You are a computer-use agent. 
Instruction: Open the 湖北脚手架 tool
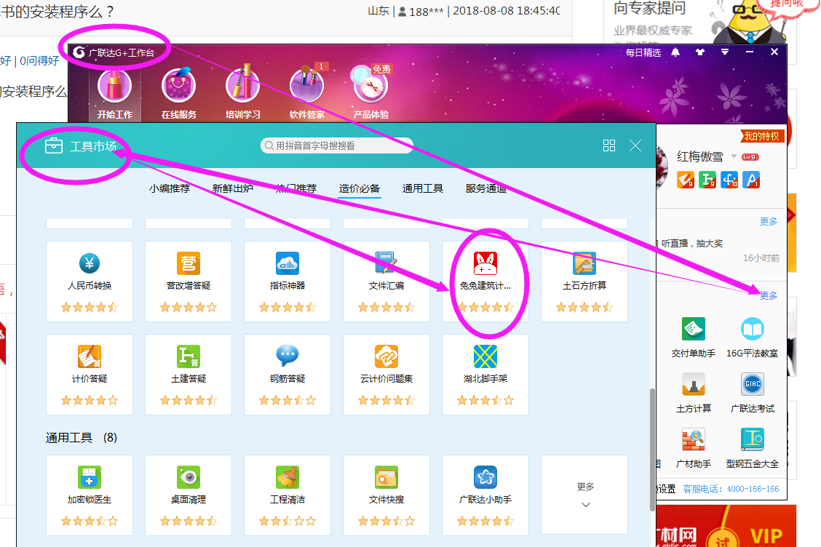[485, 375]
